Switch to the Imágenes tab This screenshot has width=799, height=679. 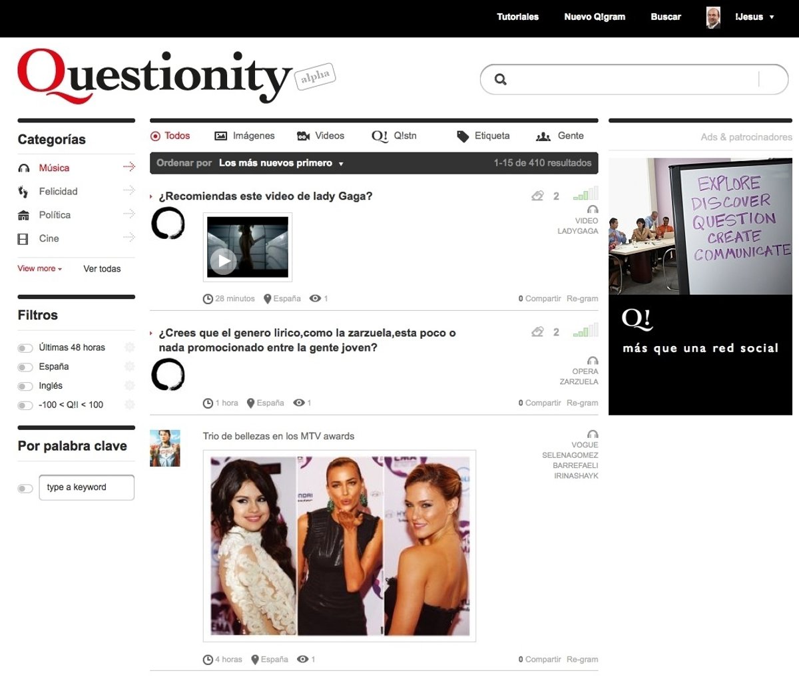pos(244,136)
